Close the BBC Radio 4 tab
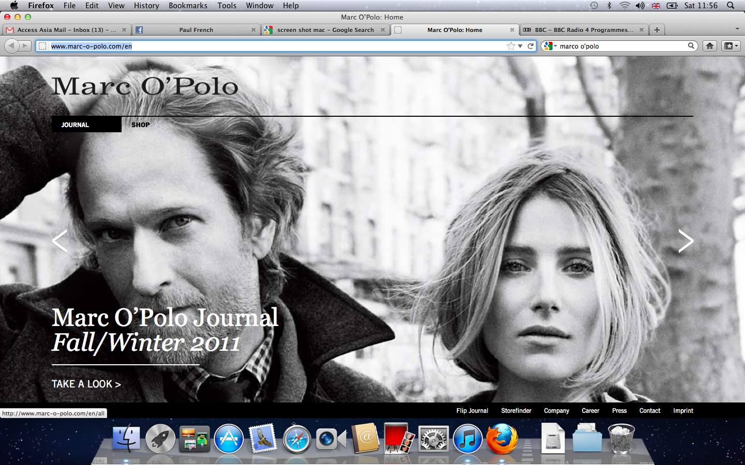The width and height of the screenshot is (745, 465). (x=642, y=30)
